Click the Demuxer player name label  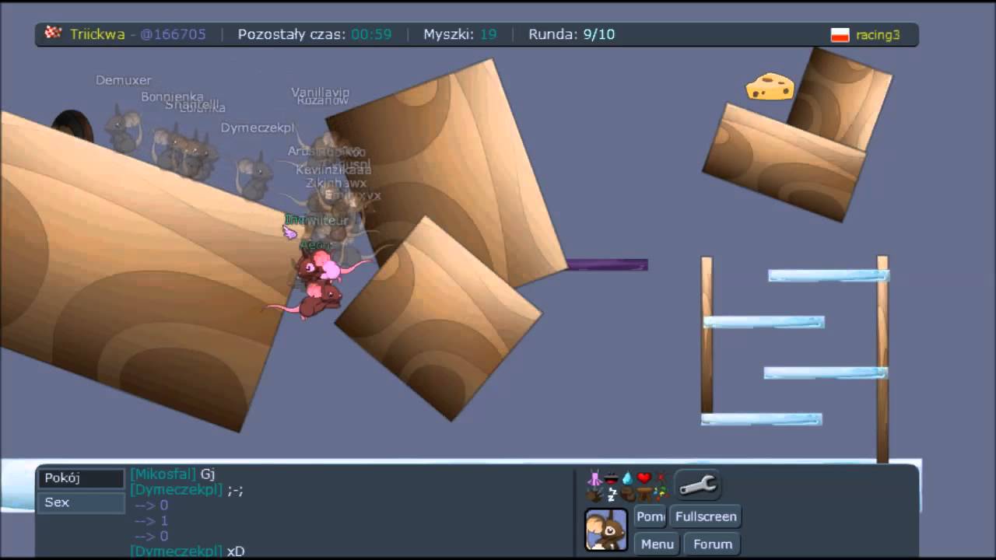point(123,80)
